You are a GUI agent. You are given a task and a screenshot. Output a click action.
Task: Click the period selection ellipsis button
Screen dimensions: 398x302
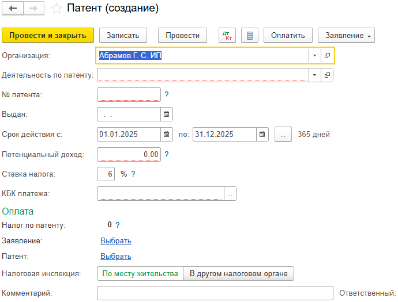click(283, 134)
